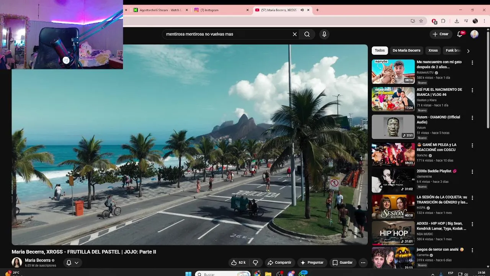490x276 pixels.
Task: Open Me reencuentro con mi gato video
Action: tap(439, 64)
